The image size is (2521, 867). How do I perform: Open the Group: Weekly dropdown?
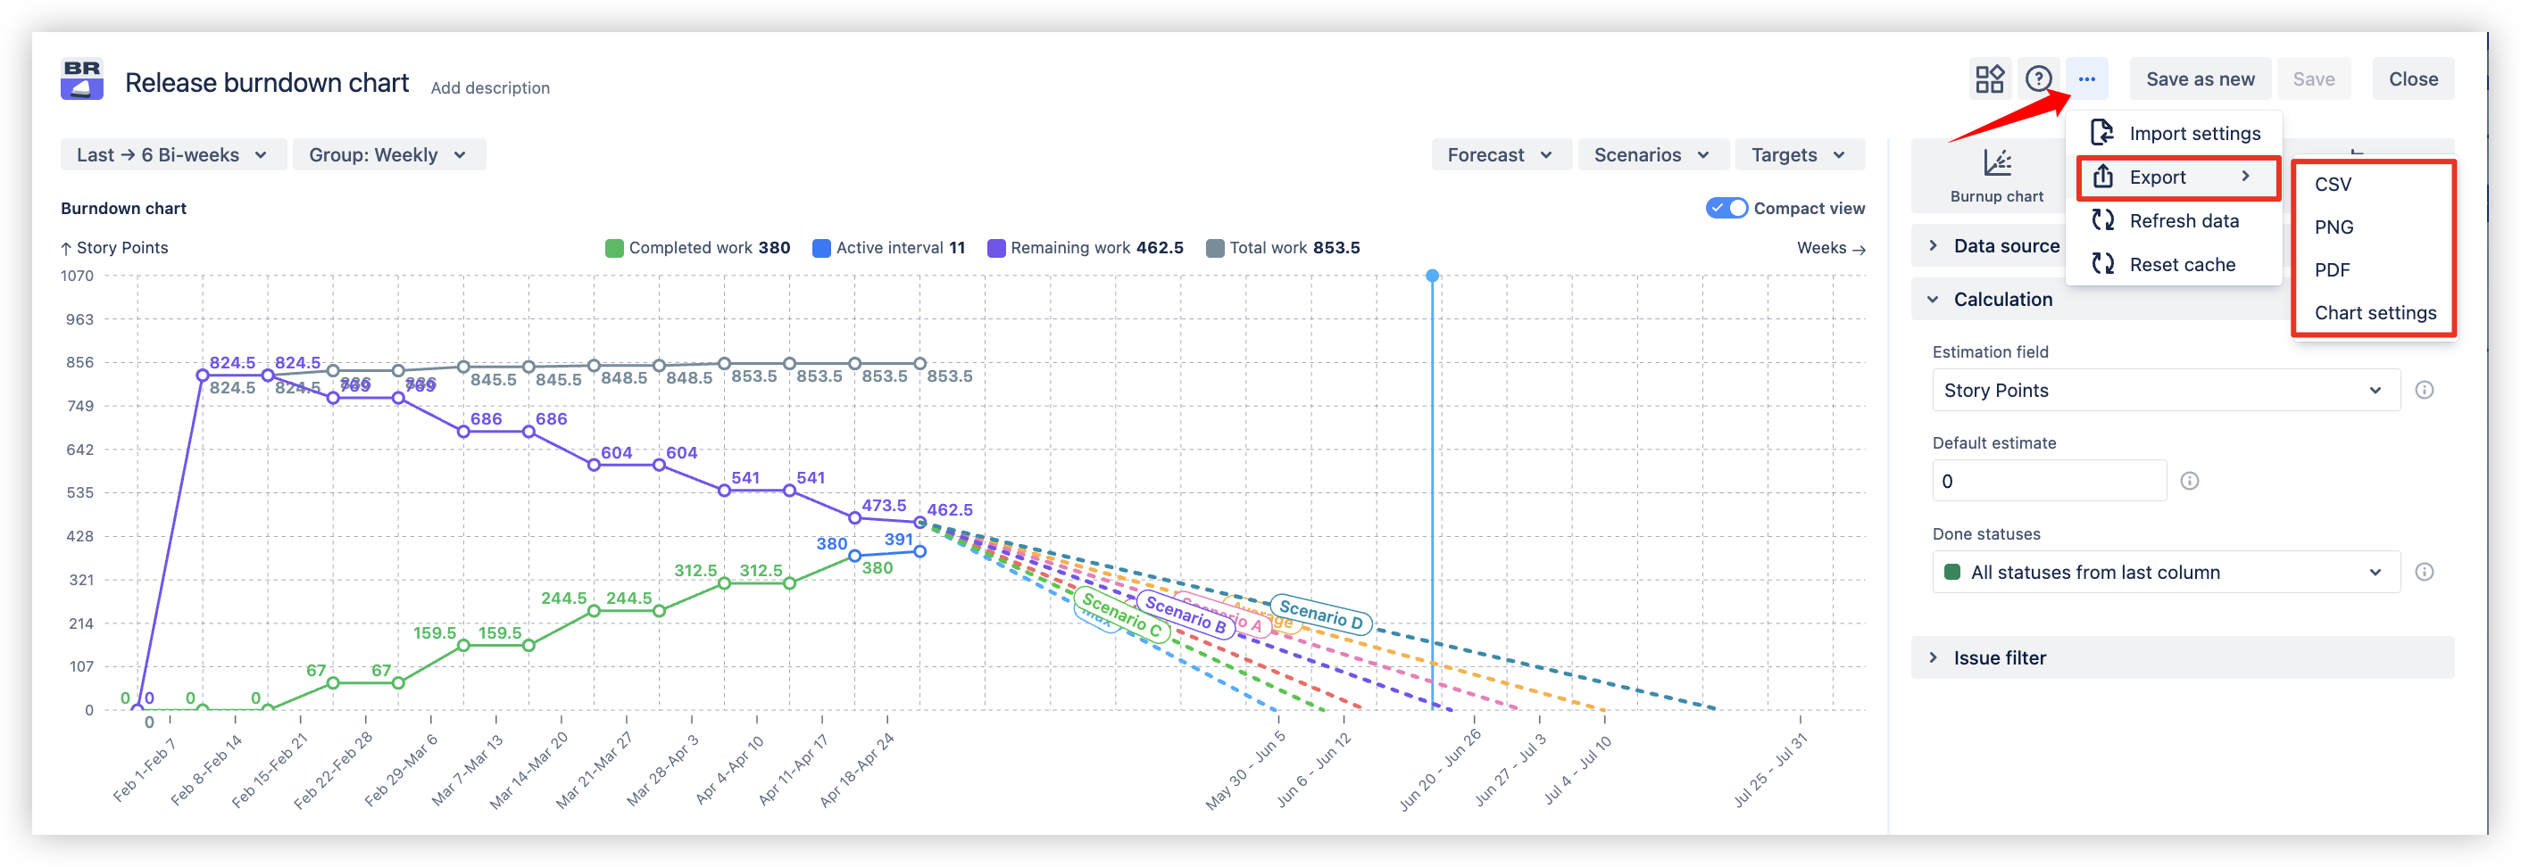[388, 153]
